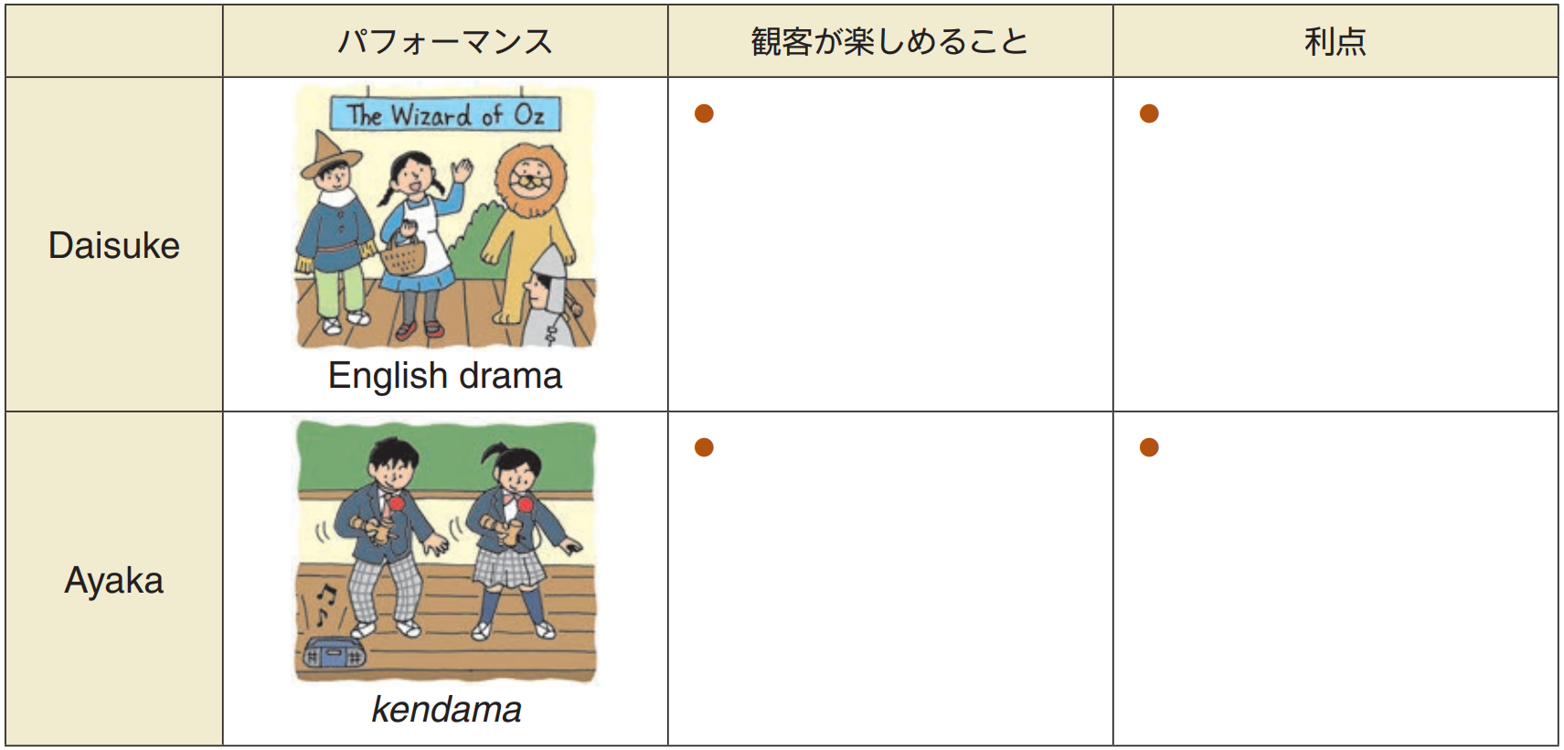Click the English drama caption
Screen dimensions: 1564x750
445,376
